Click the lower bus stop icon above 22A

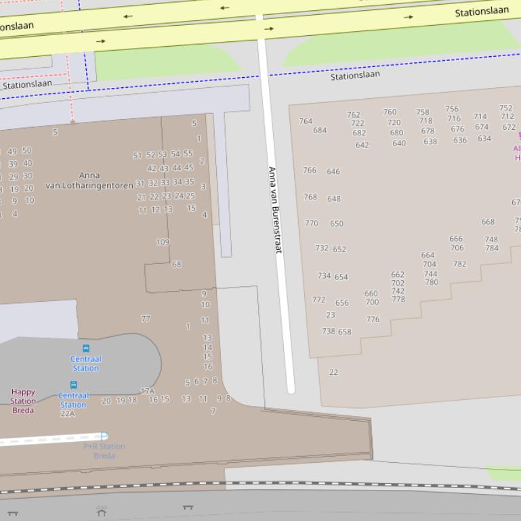point(73,385)
